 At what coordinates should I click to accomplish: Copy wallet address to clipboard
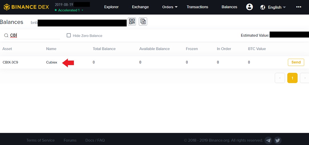(143, 21)
